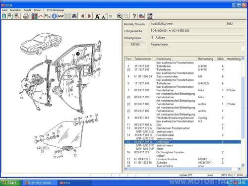Go to next page with right arrow
248x186 pixels.
pyautogui.click(x=89, y=16)
